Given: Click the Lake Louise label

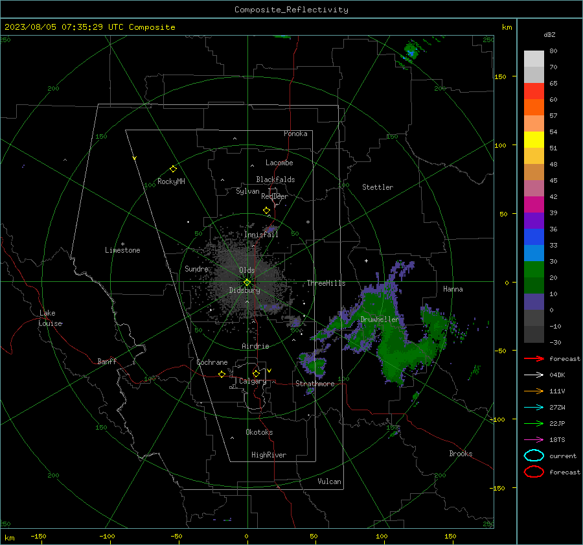Looking at the screenshot, I should tap(51, 318).
